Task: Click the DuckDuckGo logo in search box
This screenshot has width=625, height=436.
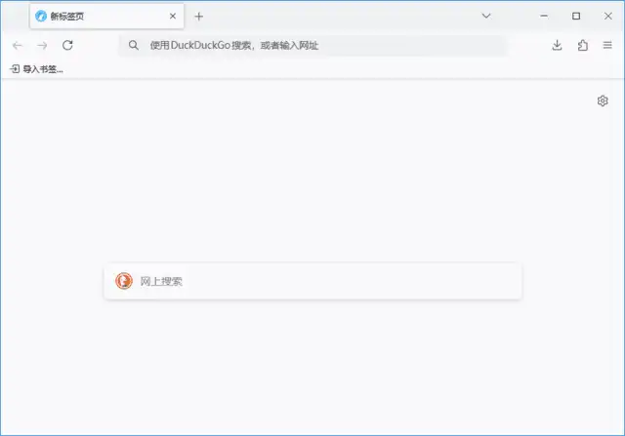Action: (123, 282)
